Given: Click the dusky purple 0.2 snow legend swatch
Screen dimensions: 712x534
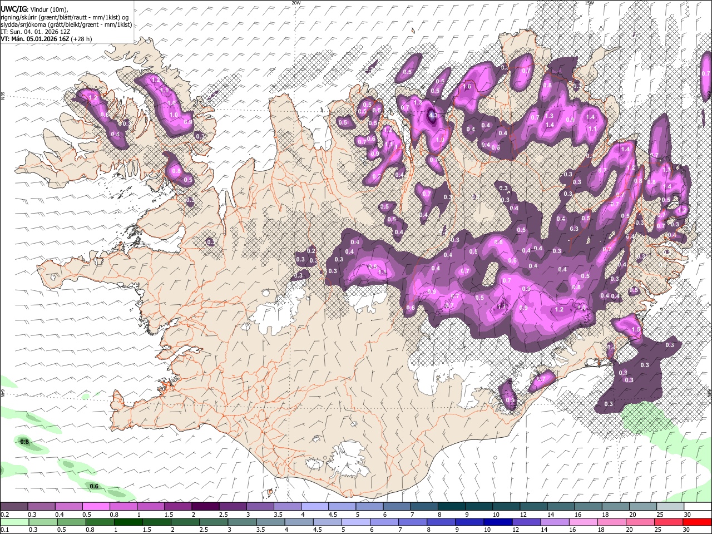Looking at the screenshot, I should 14,507.
